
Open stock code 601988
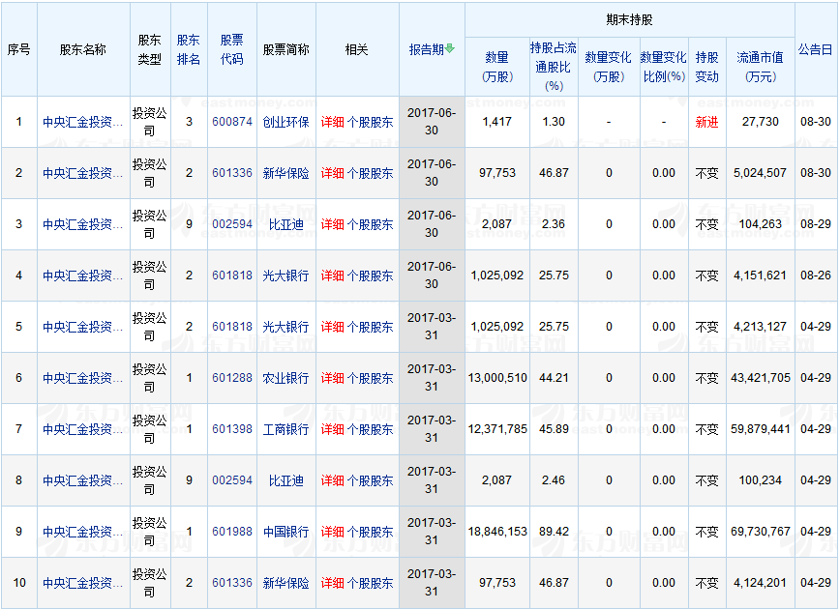[x=232, y=532]
